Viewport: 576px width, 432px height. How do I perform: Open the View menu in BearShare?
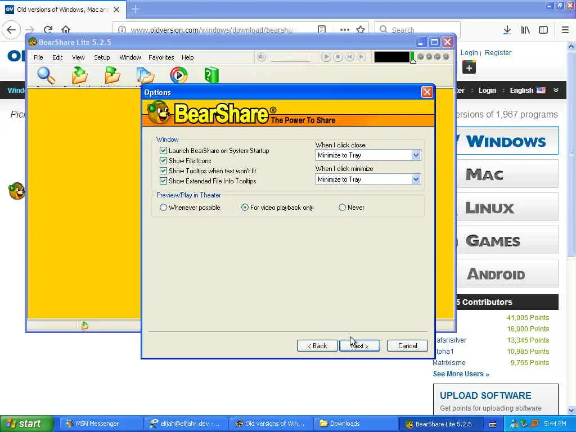tap(78, 57)
